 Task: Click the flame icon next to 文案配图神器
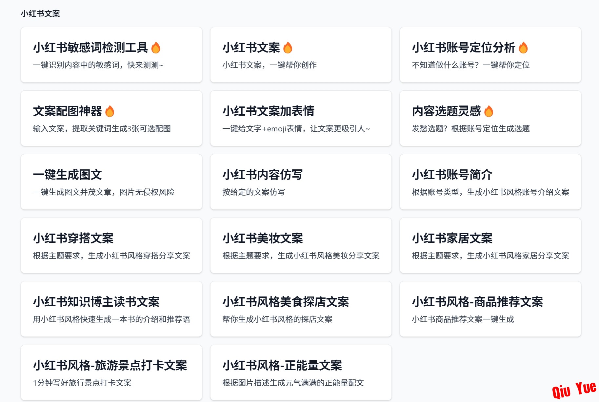pos(110,111)
